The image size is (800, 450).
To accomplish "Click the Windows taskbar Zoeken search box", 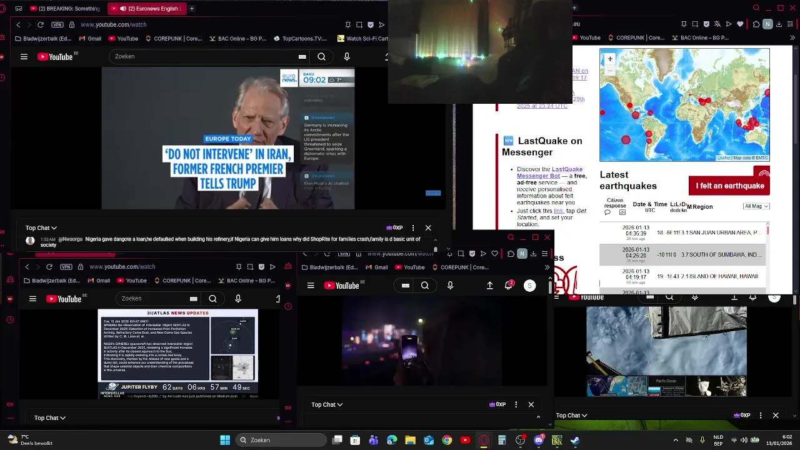I will point(281,440).
